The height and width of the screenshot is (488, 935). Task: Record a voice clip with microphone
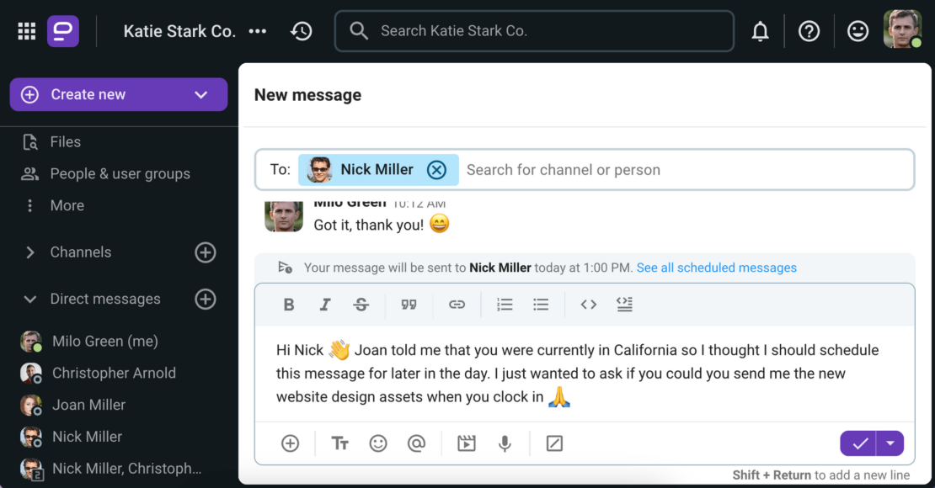[505, 443]
